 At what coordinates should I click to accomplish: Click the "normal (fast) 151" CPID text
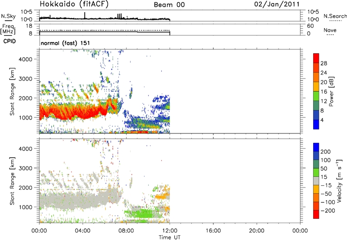pyautogui.click(x=65, y=43)
